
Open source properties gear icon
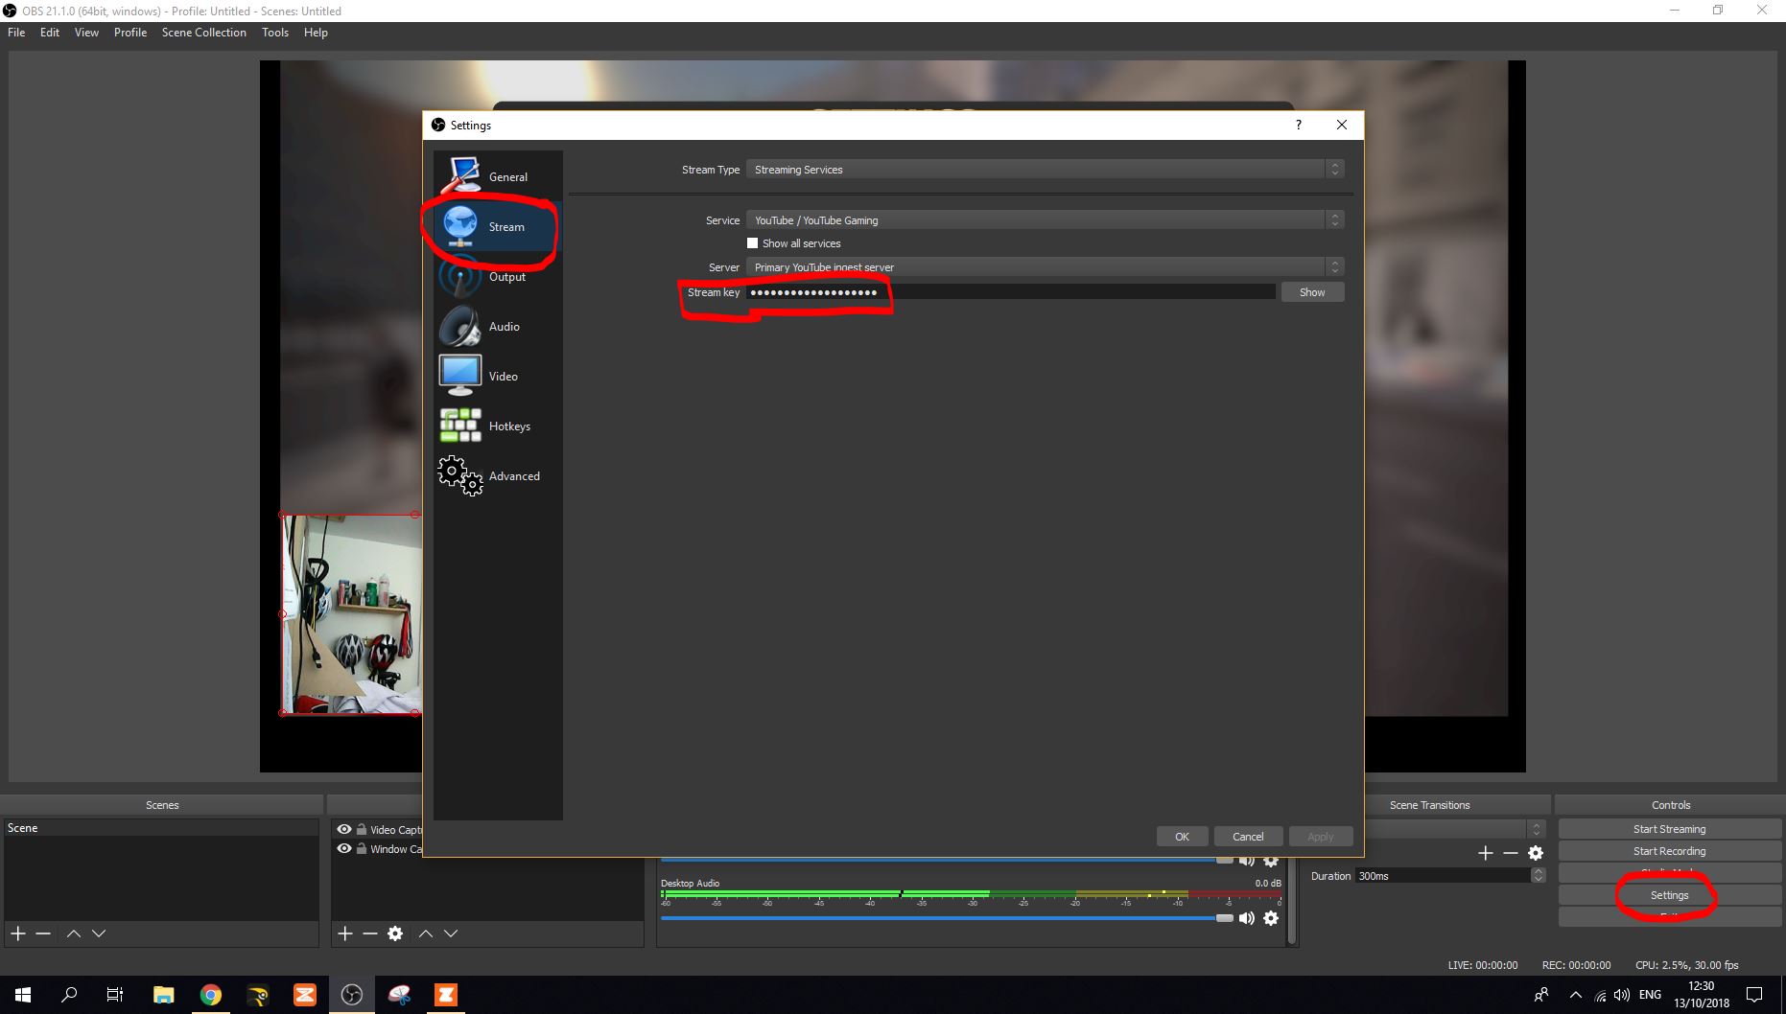[x=395, y=933]
